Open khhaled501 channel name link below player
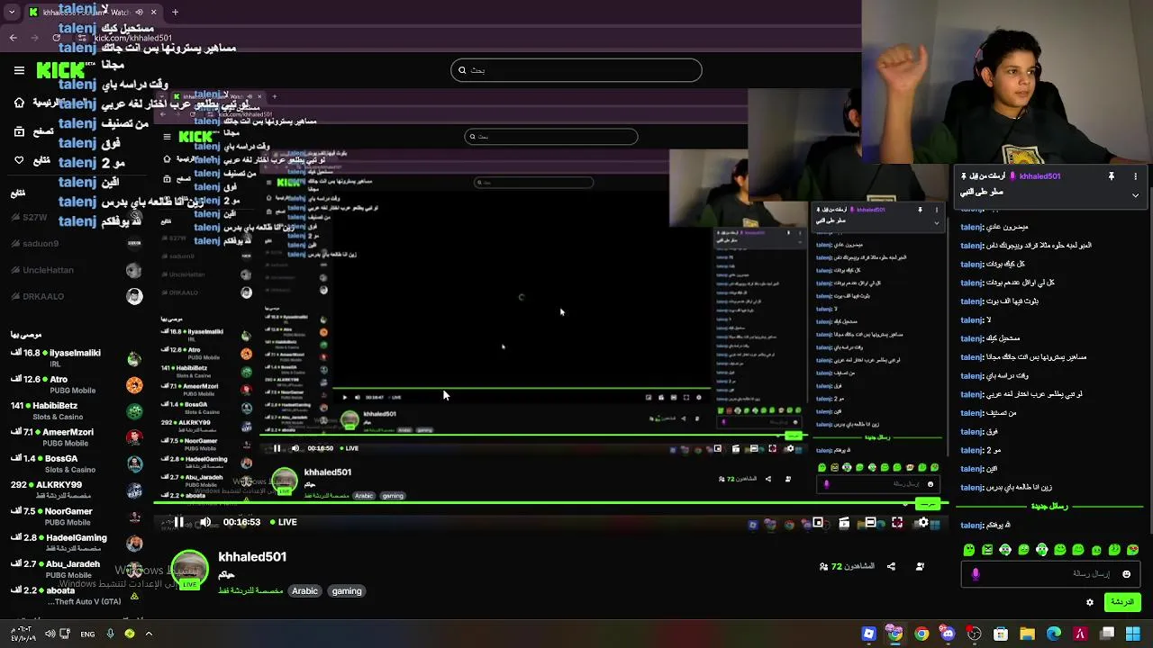Image resolution: width=1153 pixels, height=648 pixels. click(x=252, y=557)
